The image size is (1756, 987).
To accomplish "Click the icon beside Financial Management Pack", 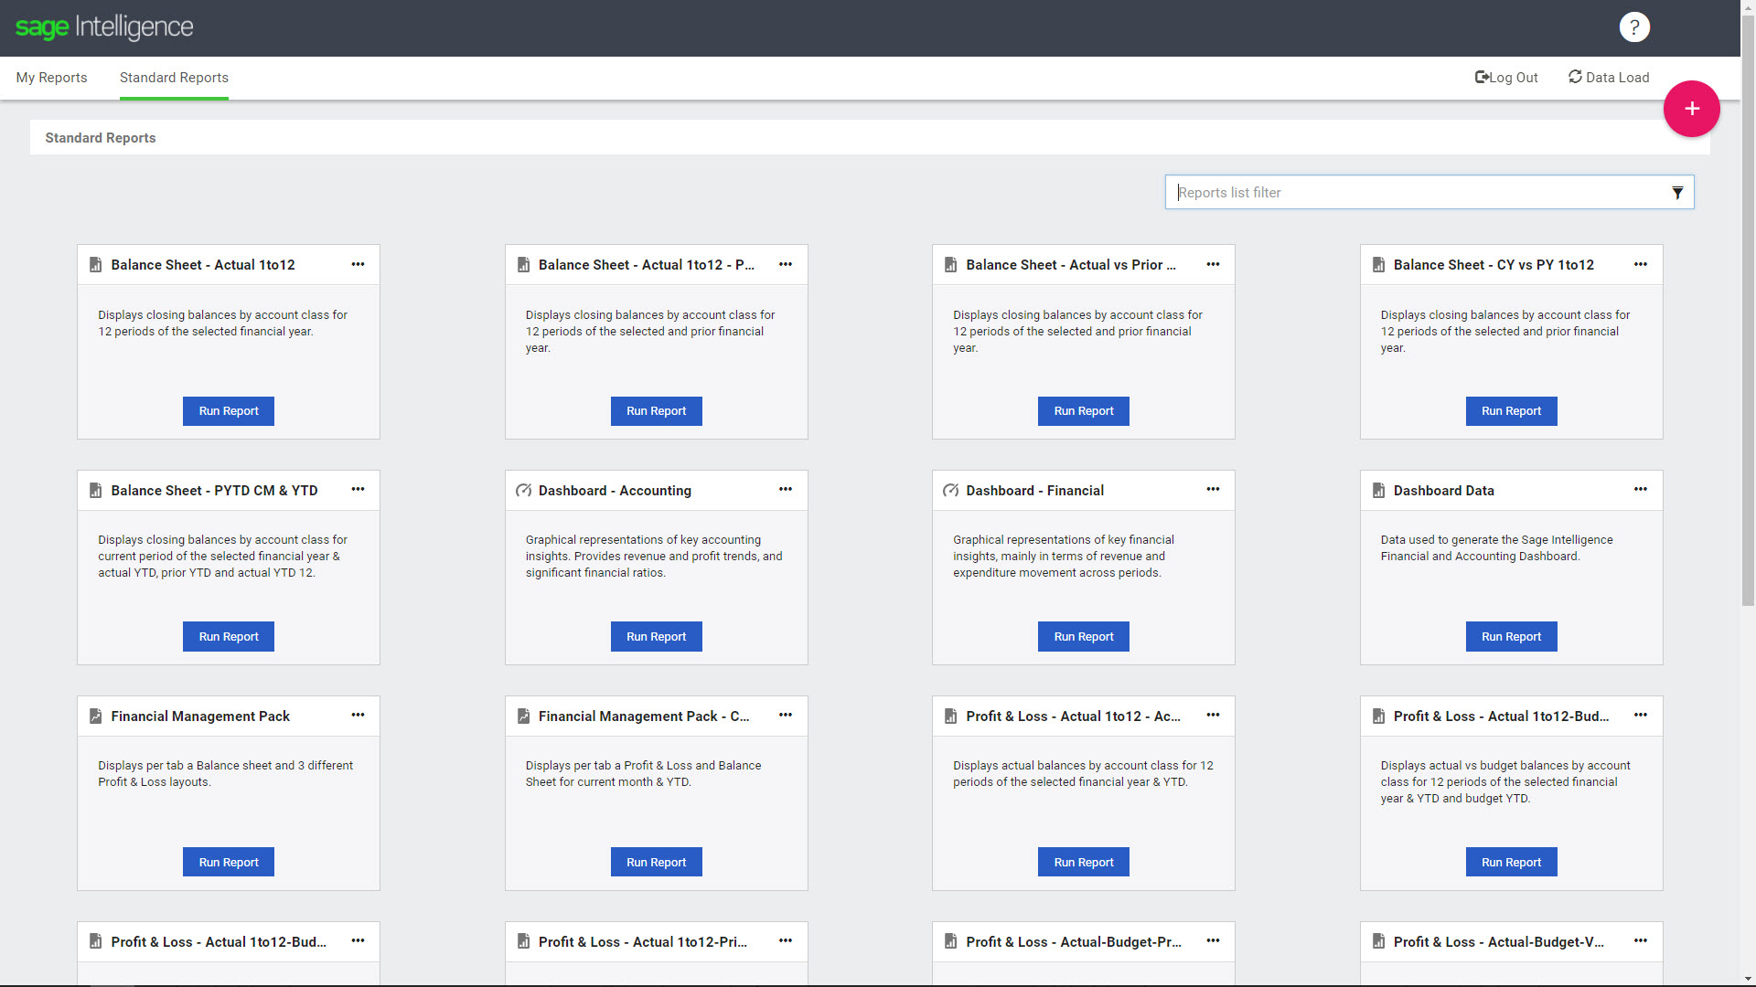I will (x=95, y=716).
